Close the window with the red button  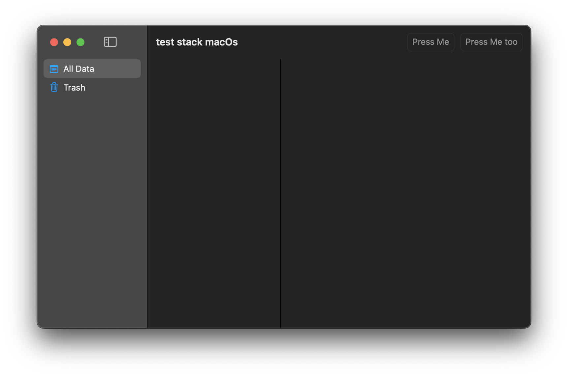point(54,42)
